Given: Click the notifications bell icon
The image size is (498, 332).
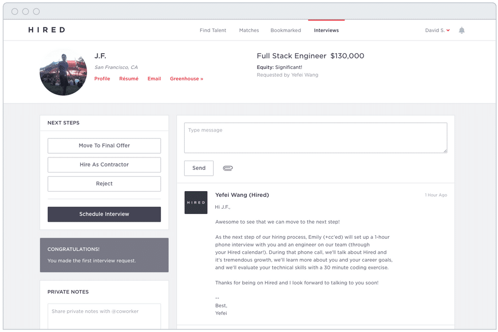Looking at the screenshot, I should [462, 31].
